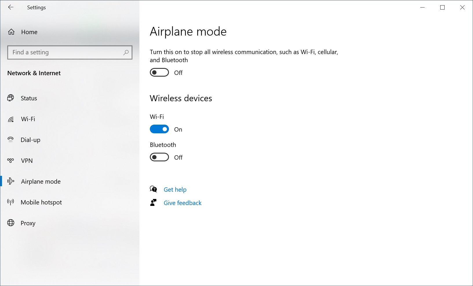
Task: Click inside the Find a setting search box
Action: click(x=58, y=52)
